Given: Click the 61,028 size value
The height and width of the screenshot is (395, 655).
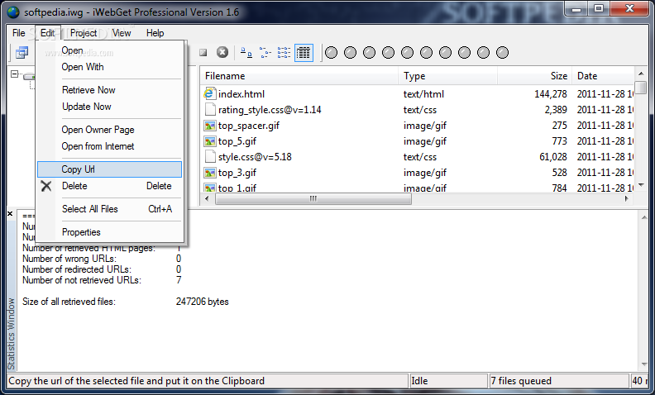Looking at the screenshot, I should coord(553,157).
